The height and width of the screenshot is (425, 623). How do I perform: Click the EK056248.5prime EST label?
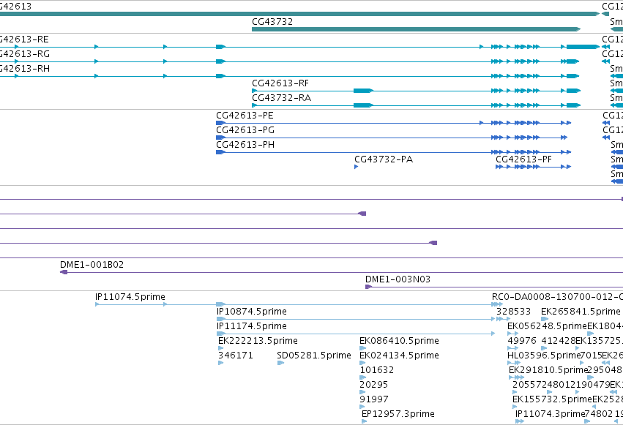pos(547,326)
